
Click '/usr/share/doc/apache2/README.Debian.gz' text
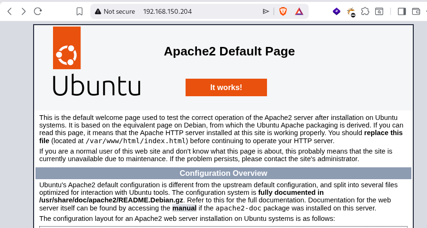point(111,200)
